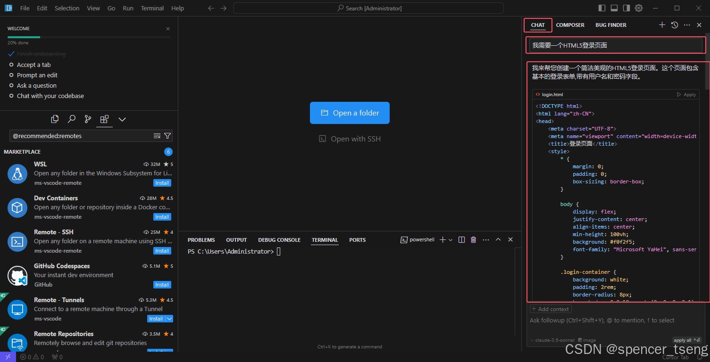This screenshot has height=362, width=710.
Task: Select 'Accept a tab' onboarding step
Action: (x=33, y=65)
